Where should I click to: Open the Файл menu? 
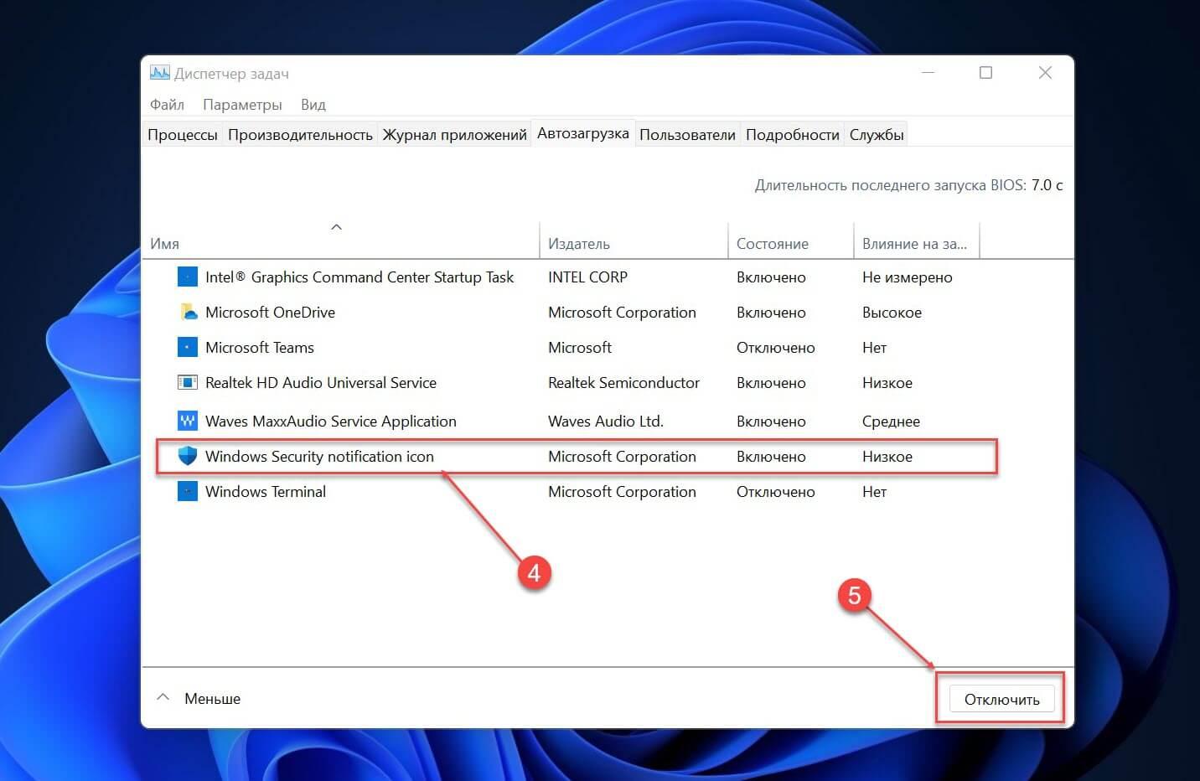coord(167,105)
